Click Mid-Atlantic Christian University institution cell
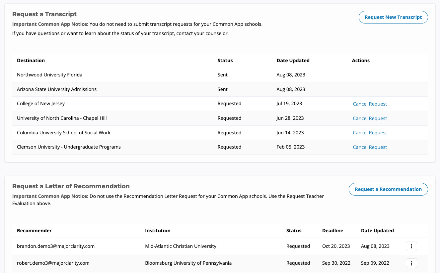The width and height of the screenshot is (440, 273). [x=181, y=246]
